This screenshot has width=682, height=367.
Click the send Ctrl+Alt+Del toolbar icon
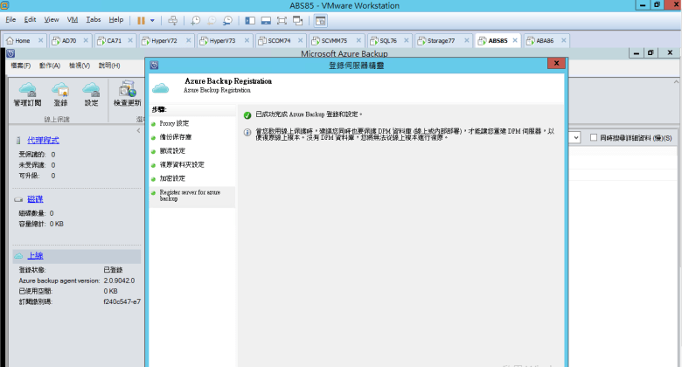point(172,19)
